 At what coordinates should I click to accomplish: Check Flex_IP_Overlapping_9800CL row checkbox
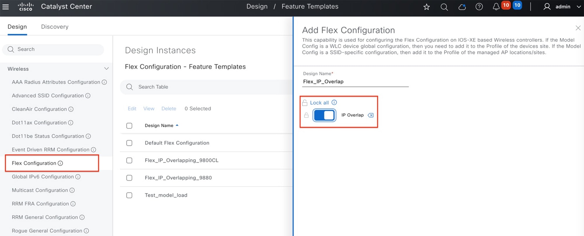tap(129, 160)
